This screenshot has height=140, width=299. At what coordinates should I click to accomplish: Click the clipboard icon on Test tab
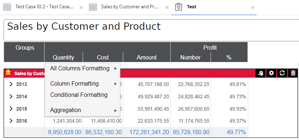point(178,7)
